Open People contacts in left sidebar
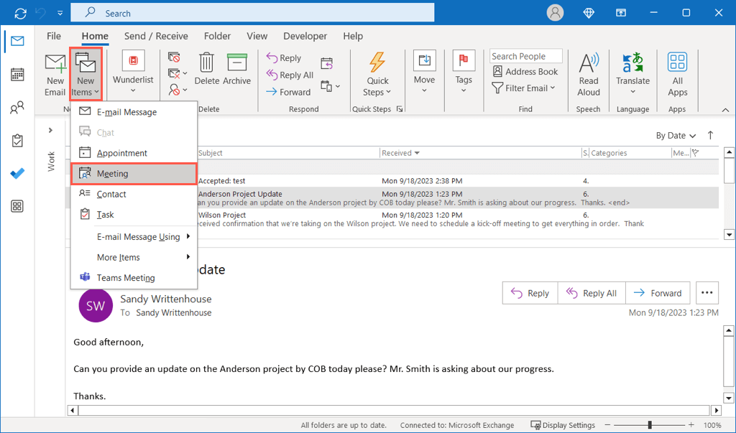Screen dimensions: 736x433 click(x=17, y=108)
